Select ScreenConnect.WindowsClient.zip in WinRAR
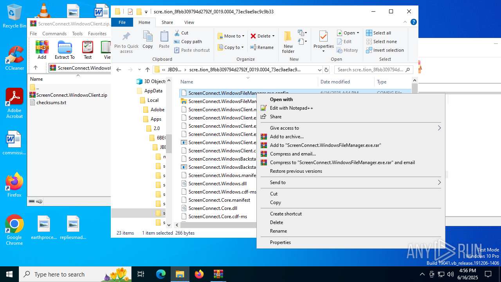Image resolution: width=501 pixels, height=282 pixels. click(71, 95)
